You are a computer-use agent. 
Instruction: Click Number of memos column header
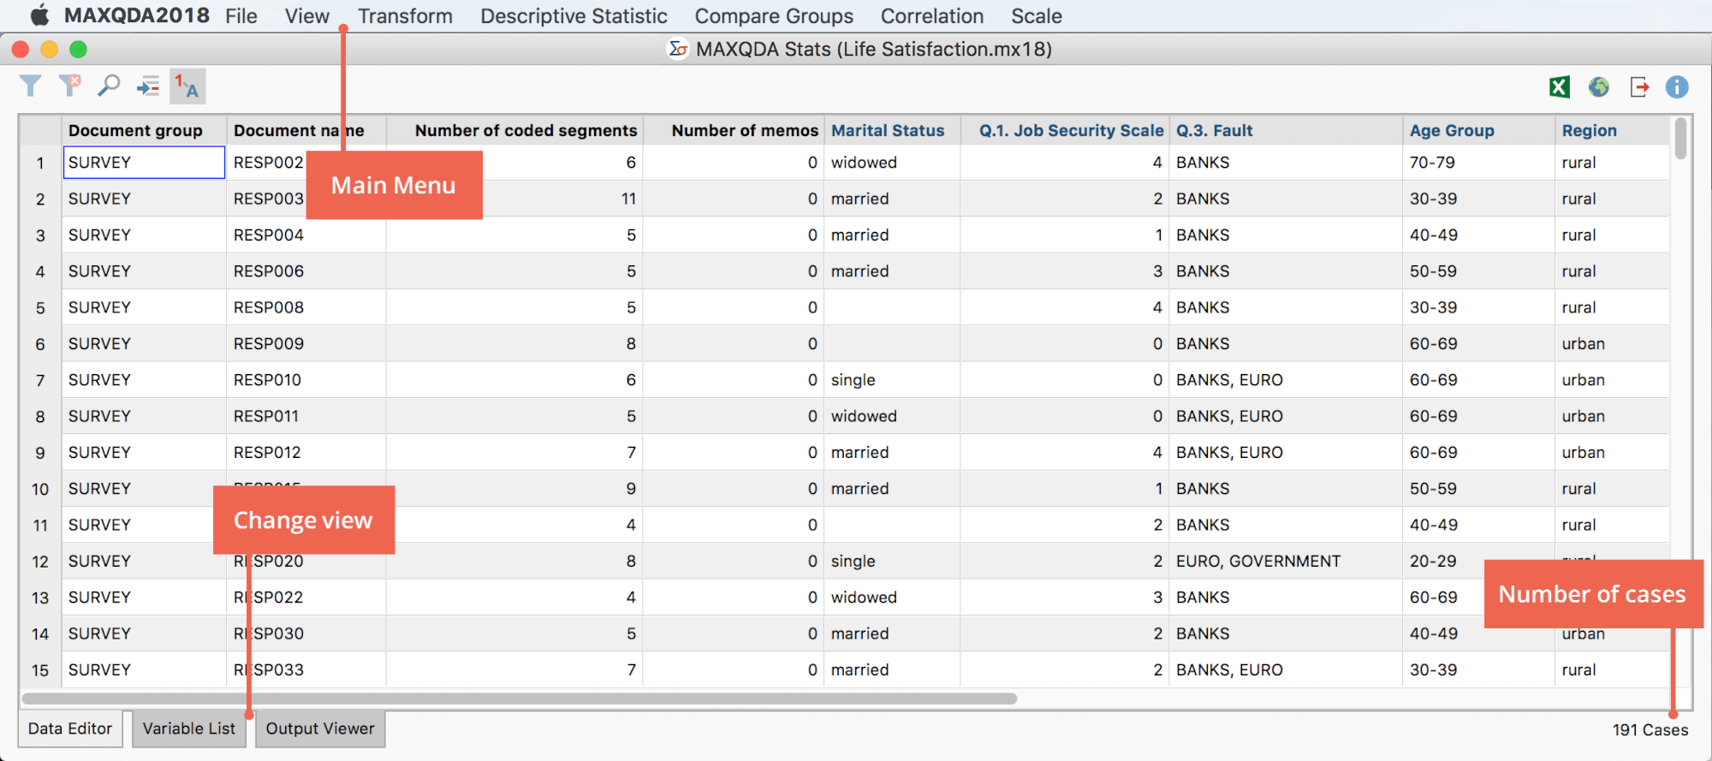734,130
